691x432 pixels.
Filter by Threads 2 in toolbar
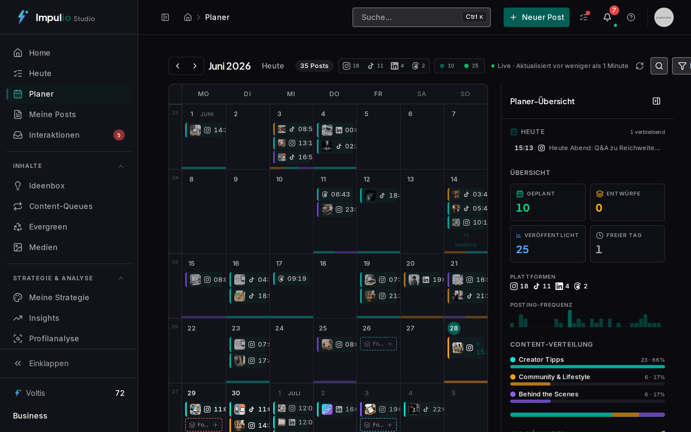pos(419,66)
